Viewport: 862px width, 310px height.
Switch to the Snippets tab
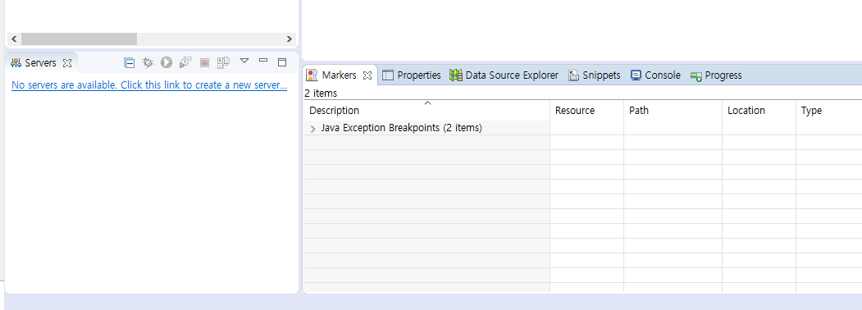pyautogui.click(x=595, y=75)
